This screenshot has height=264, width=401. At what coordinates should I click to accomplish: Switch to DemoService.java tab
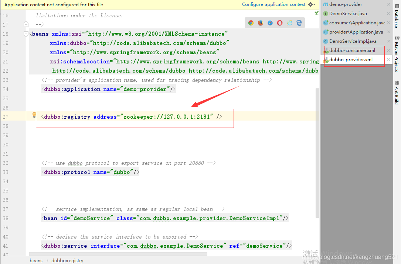coord(348,14)
